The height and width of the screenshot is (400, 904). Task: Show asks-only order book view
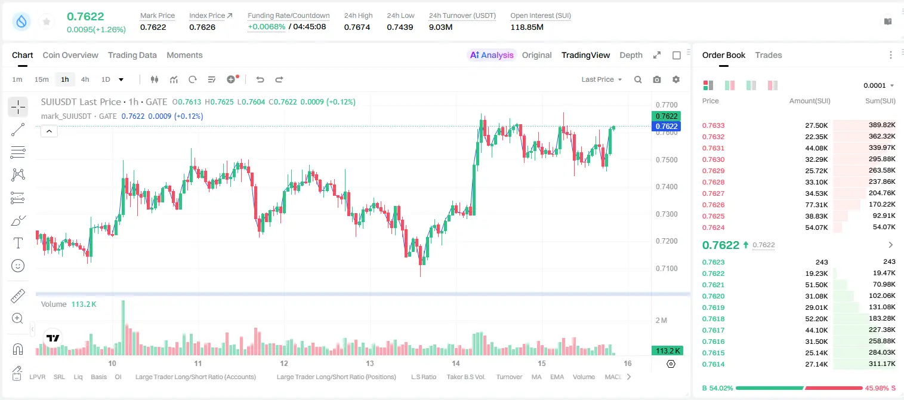[773, 85]
